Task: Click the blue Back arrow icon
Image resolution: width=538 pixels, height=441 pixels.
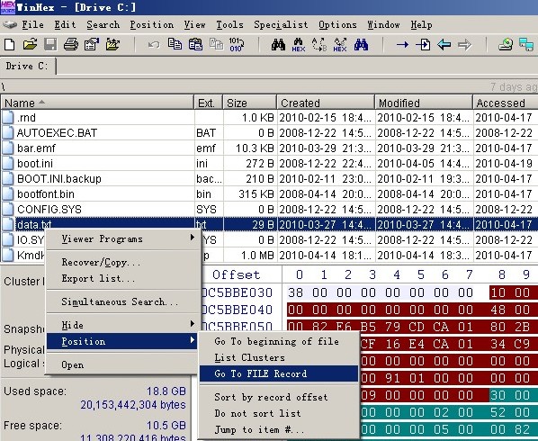Action: [x=444, y=45]
